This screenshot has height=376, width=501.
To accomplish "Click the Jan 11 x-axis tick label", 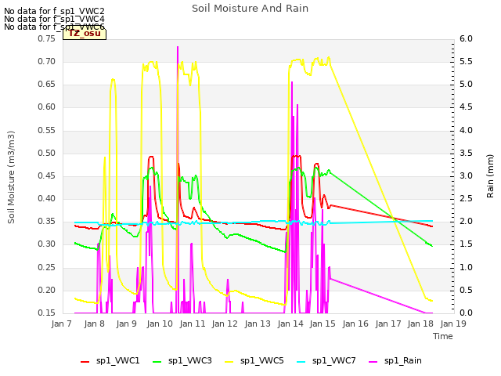I will [193, 324].
